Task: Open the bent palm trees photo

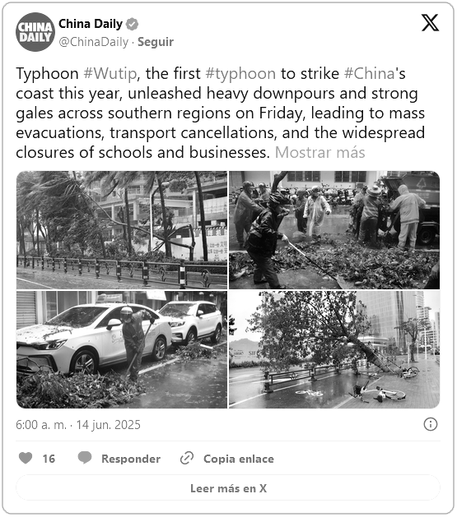Action: [x=122, y=230]
